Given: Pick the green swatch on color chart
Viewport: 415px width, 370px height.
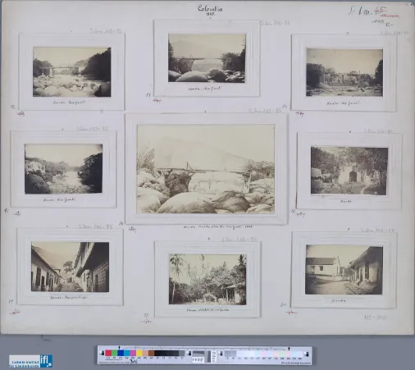Looking at the screenshot, I should click(115, 353).
